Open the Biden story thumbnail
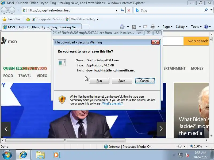214x160 pixels. pos(191,110)
